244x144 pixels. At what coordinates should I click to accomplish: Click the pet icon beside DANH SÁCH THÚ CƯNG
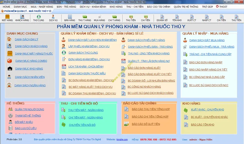64,53
